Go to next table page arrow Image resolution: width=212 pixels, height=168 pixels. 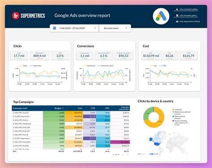(x=127, y=155)
